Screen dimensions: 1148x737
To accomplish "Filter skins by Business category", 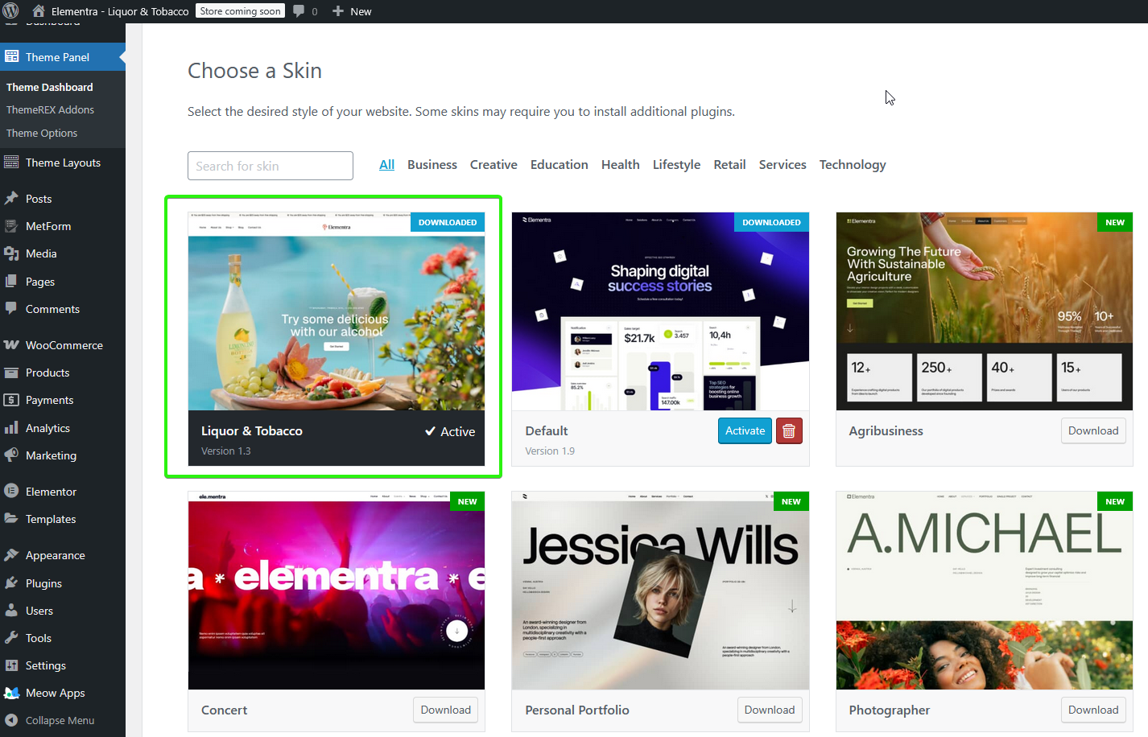I will click(x=432, y=165).
